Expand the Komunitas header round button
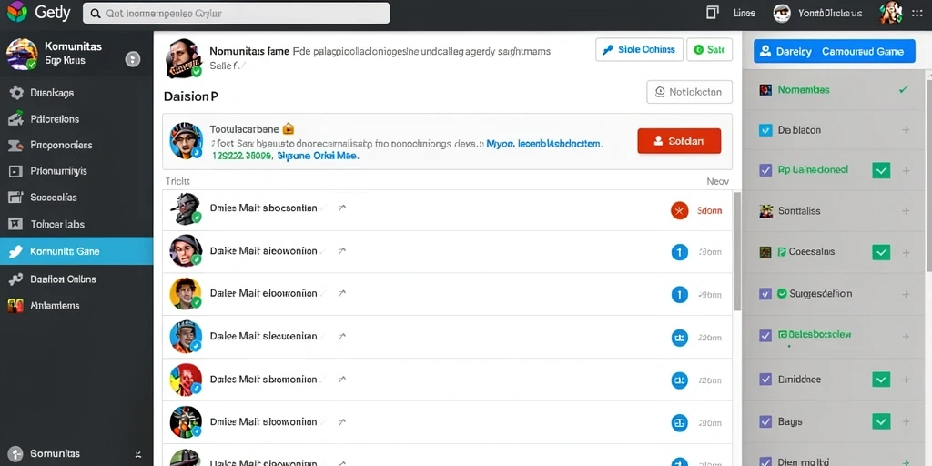 133,59
